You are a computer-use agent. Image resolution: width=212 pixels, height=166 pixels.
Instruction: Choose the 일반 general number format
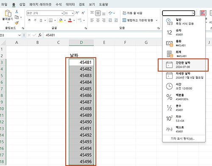point(184,22)
